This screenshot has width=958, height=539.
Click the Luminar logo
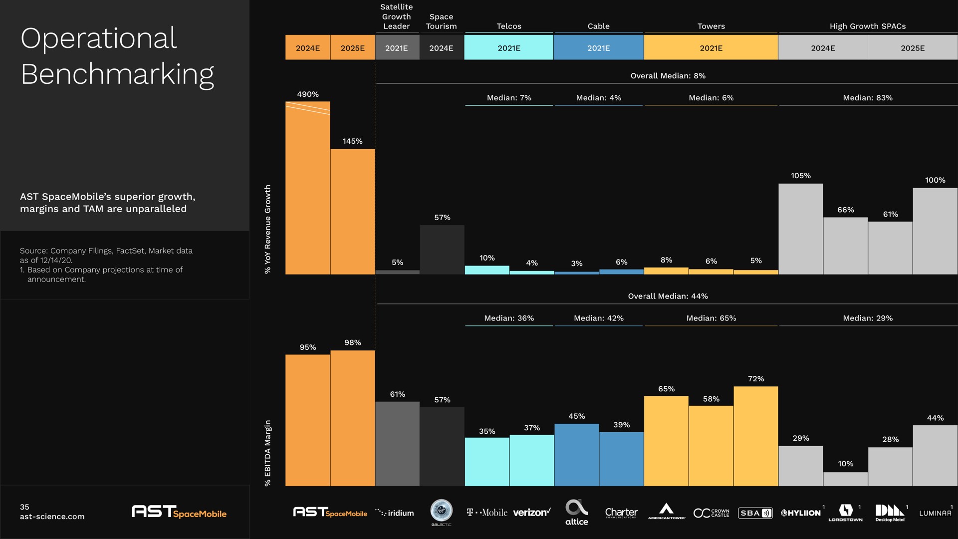935,513
